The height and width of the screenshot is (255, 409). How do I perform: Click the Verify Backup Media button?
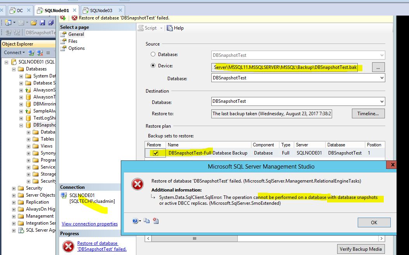[361, 249]
